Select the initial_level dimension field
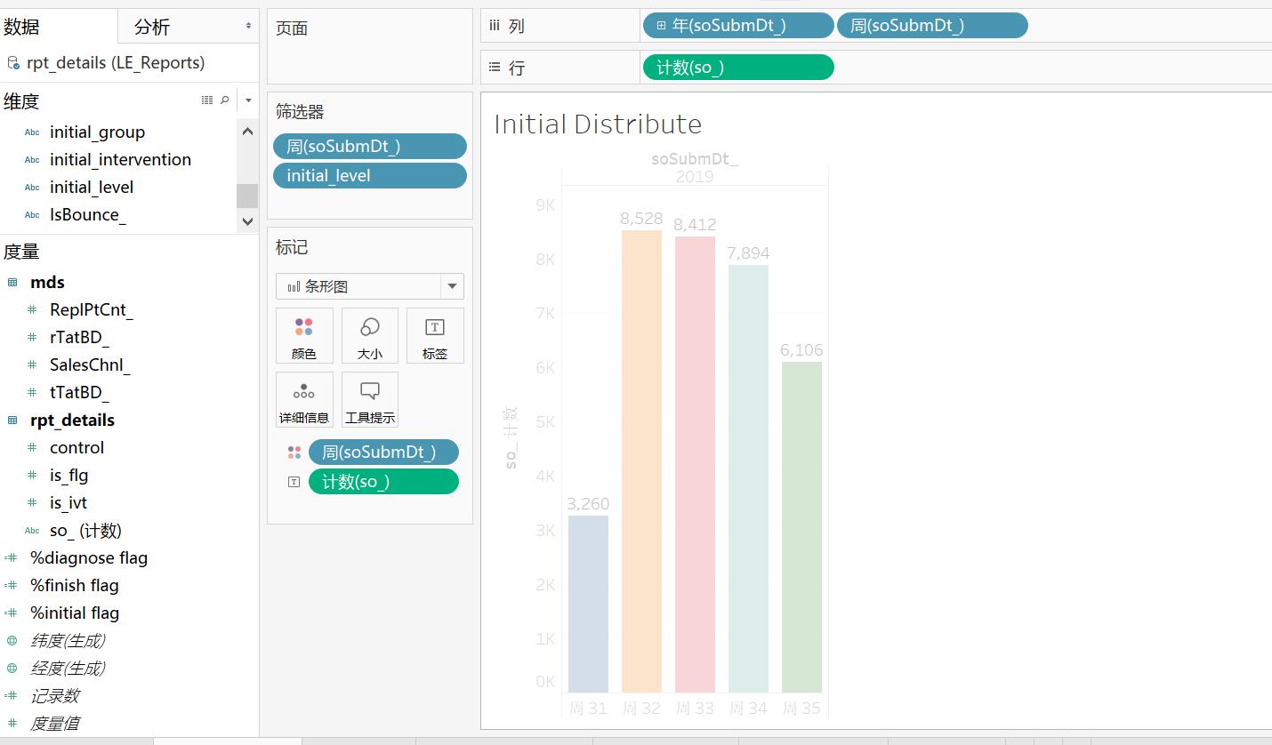1272x745 pixels. (x=92, y=188)
